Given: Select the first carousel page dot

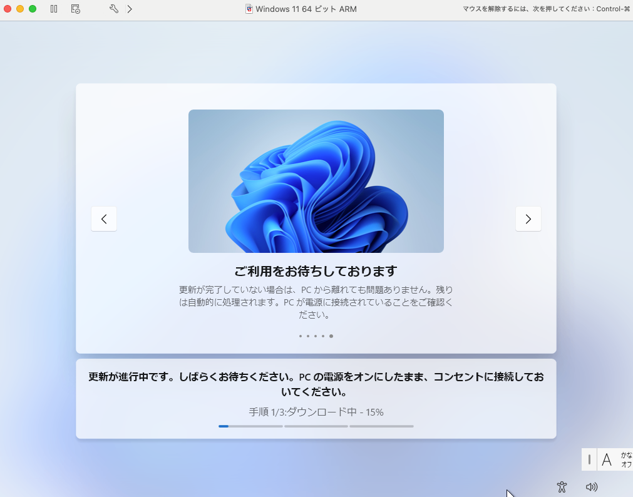Looking at the screenshot, I should tap(301, 336).
